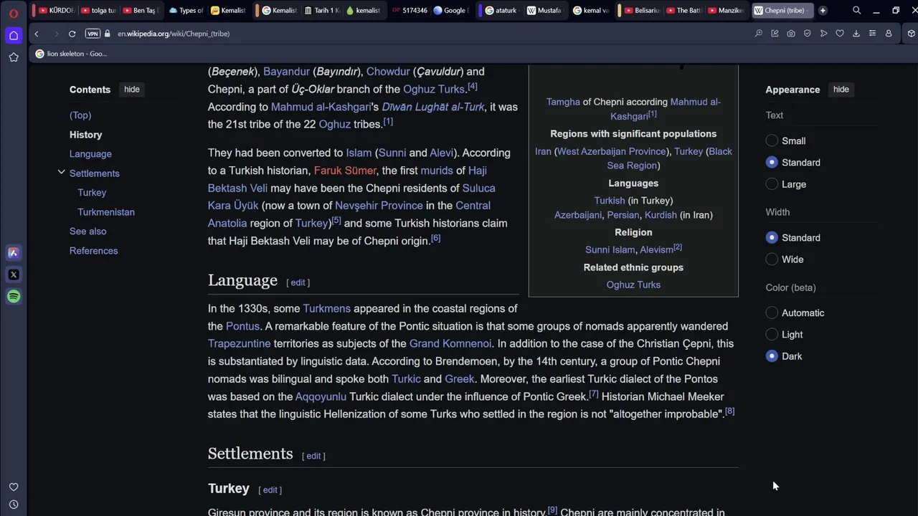Open the X (Twitter) sidebar panel
Image resolution: width=918 pixels, height=516 pixels.
(14, 274)
